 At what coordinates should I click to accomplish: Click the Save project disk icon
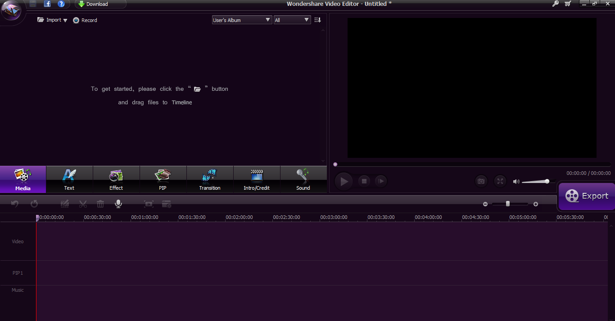point(33,4)
